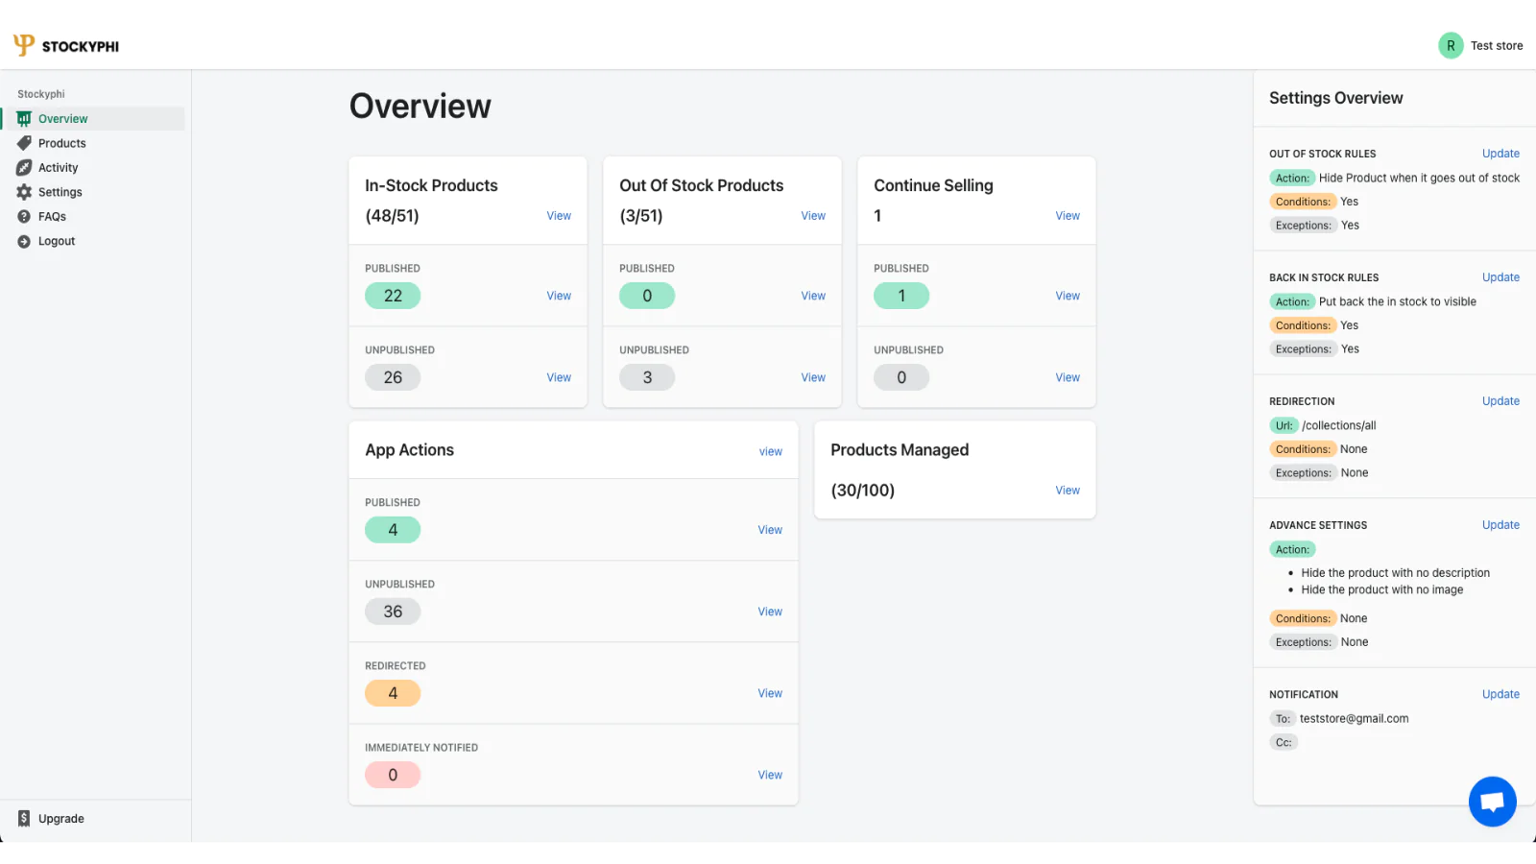Click the Settings gear icon
The height and width of the screenshot is (864, 1536).
24,192
